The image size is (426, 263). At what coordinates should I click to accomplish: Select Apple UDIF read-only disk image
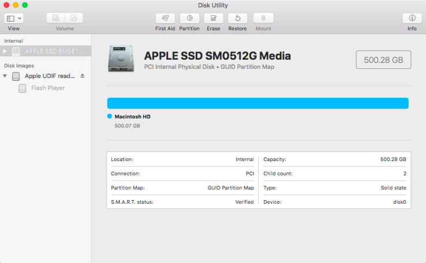(50, 76)
